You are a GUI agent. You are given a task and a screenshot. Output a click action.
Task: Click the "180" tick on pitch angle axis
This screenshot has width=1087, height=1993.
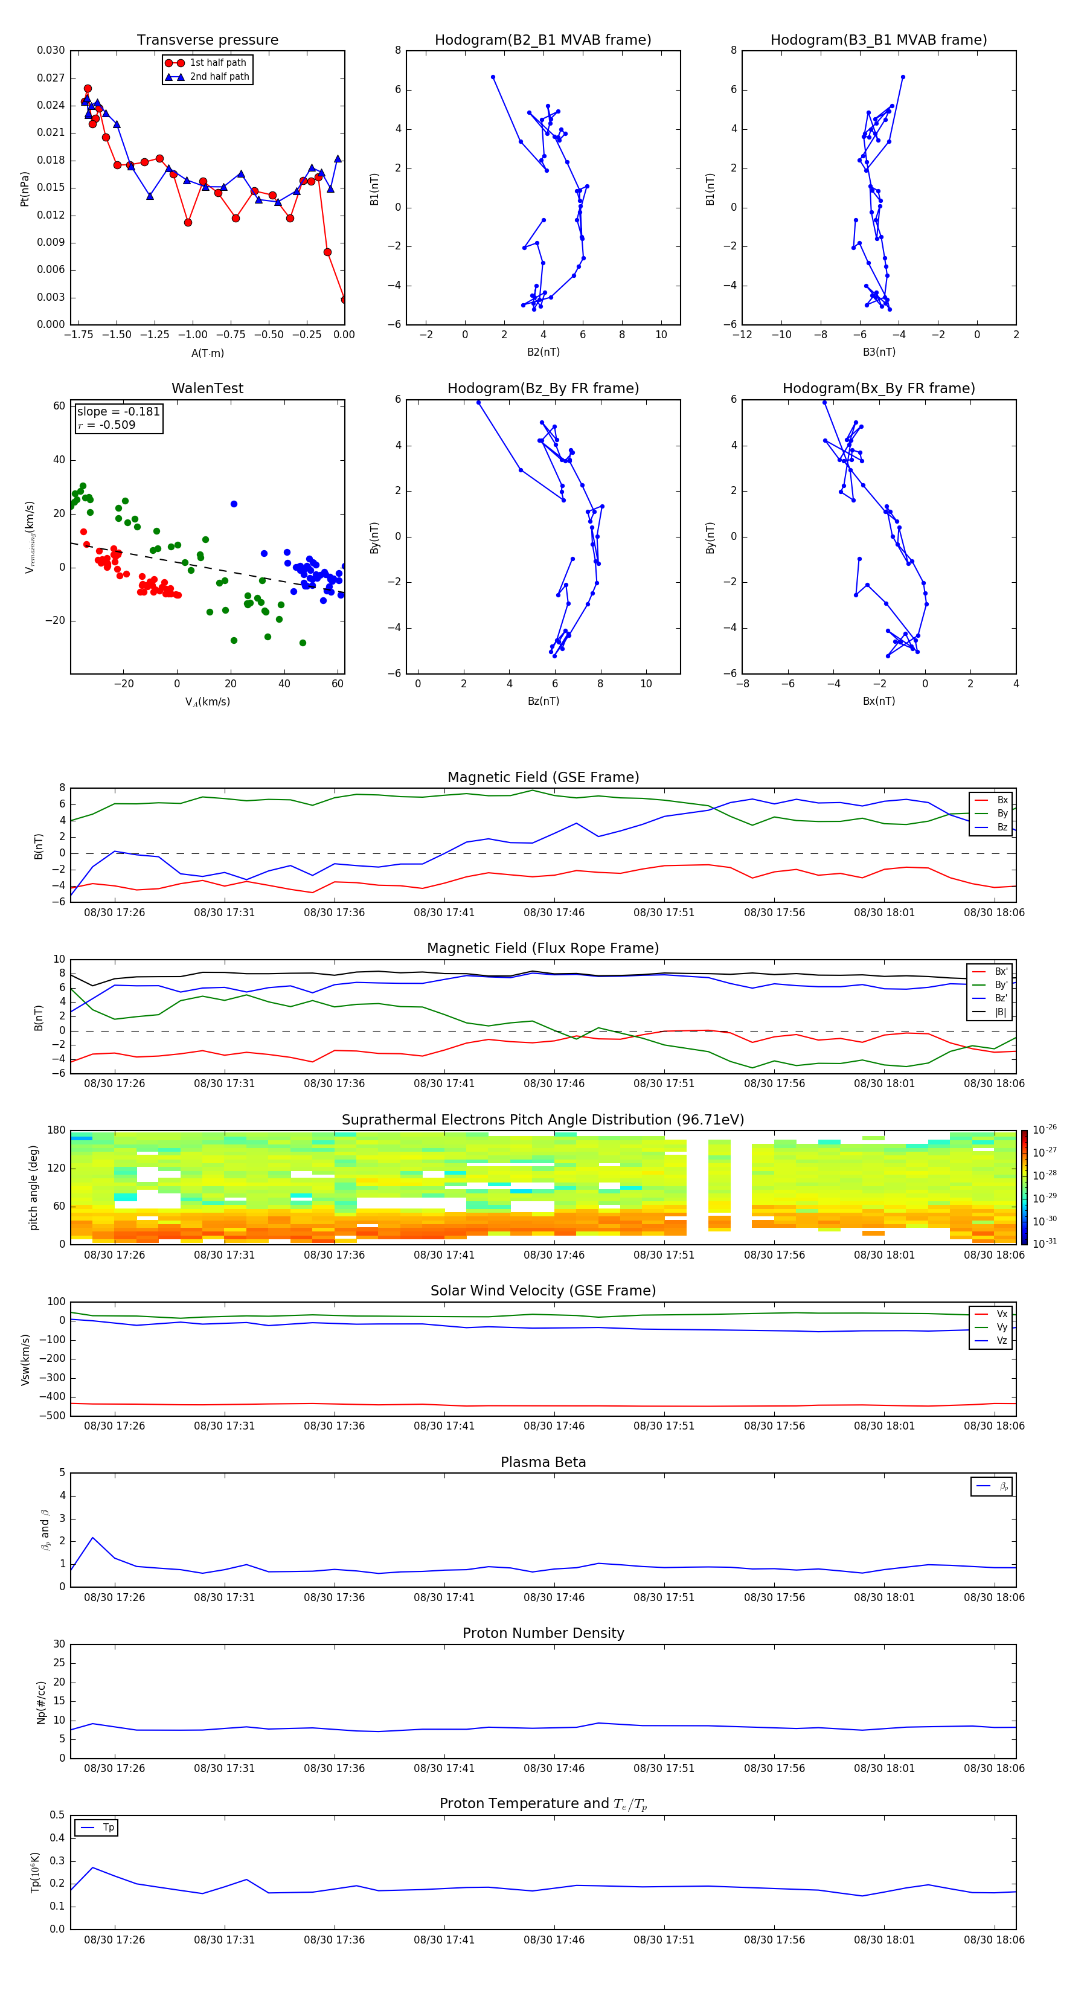pos(57,1131)
